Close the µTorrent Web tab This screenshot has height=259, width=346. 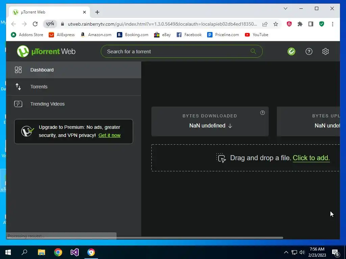(x=84, y=12)
